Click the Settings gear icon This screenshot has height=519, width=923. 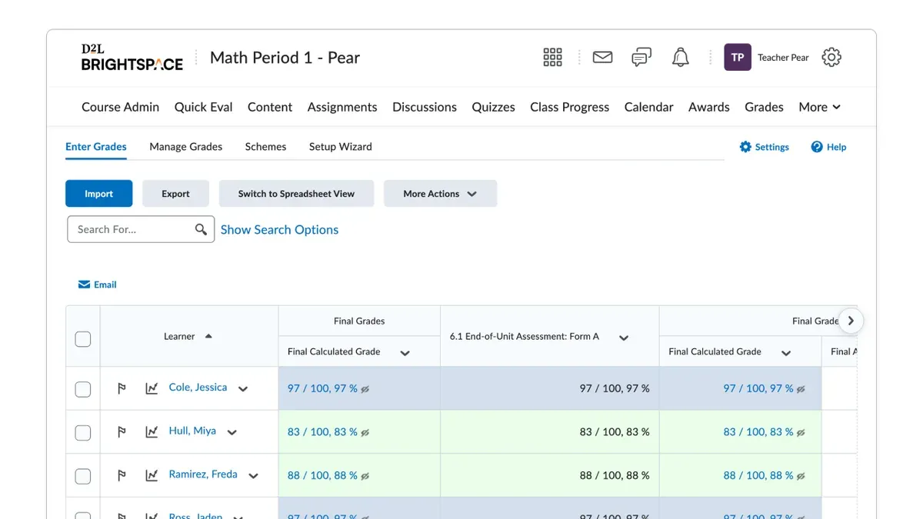(x=745, y=147)
